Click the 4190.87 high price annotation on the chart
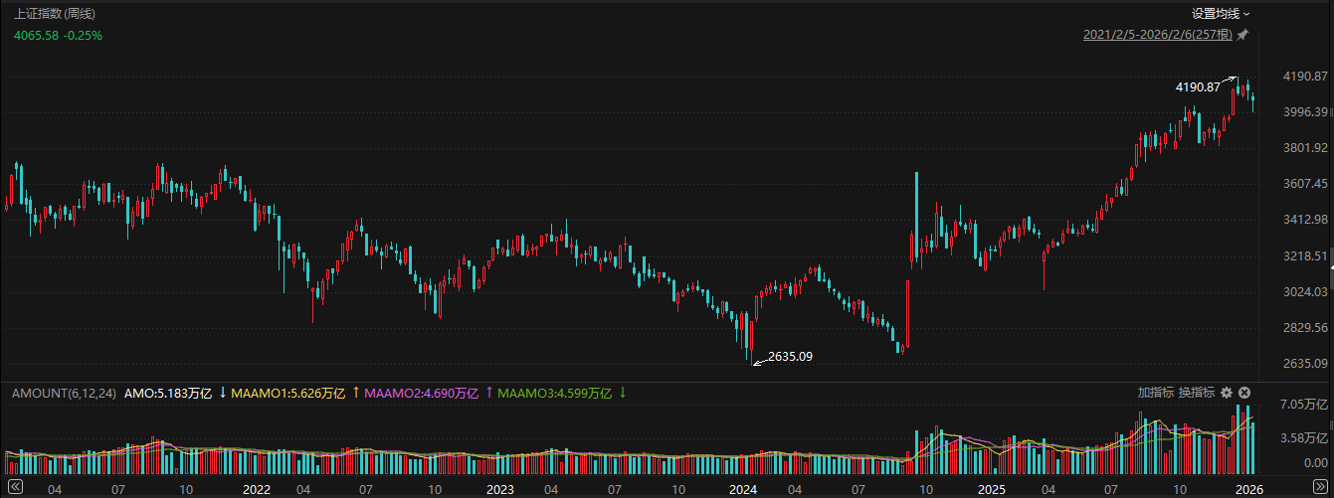Image resolution: width=1334 pixels, height=498 pixels. point(1198,86)
